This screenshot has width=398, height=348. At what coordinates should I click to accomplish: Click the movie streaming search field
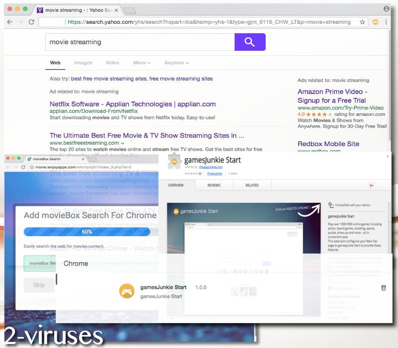point(140,42)
